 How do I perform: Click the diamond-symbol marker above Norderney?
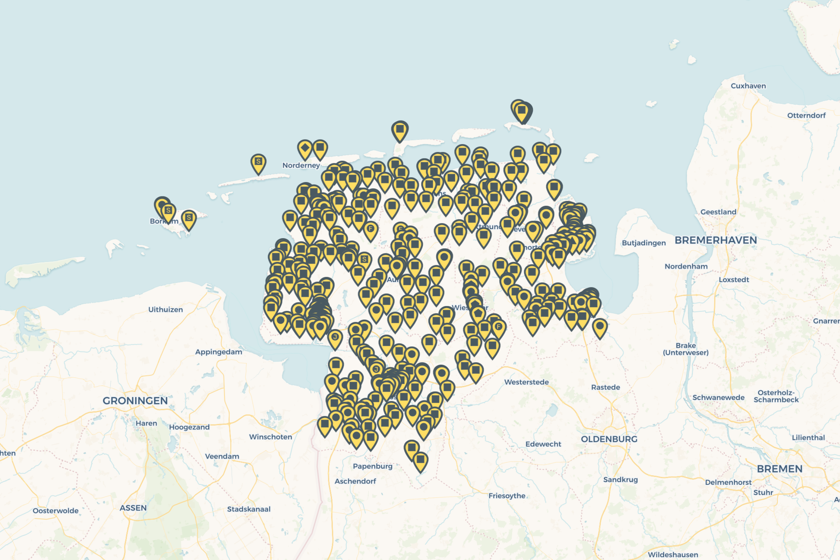(305, 150)
